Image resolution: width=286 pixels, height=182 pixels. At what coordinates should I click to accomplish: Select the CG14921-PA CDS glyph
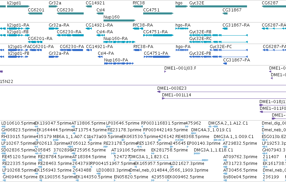(89, 50)
